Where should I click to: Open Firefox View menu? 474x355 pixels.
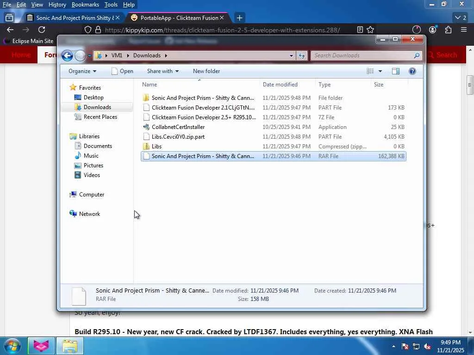(37, 5)
